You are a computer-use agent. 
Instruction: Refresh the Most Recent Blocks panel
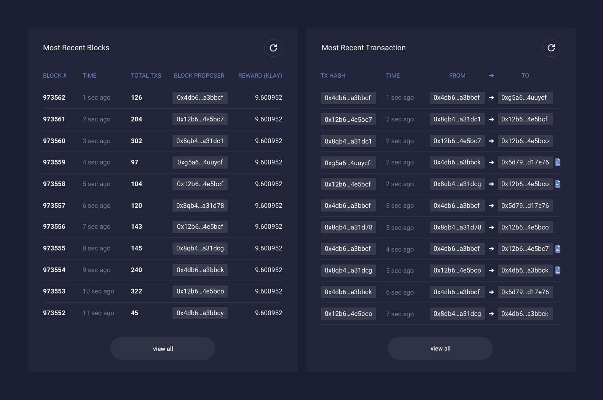(273, 48)
